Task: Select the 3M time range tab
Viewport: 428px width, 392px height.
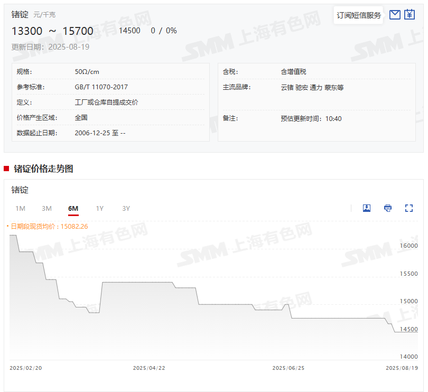Action: click(x=46, y=208)
